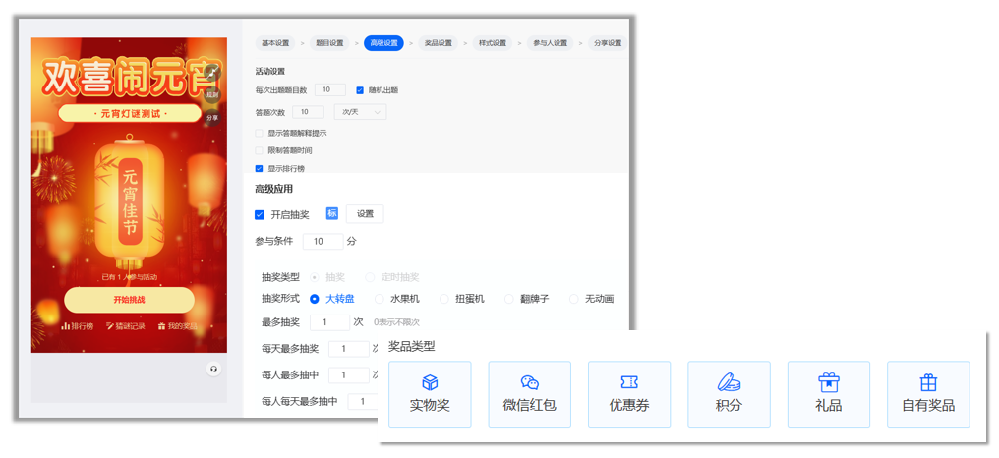The width and height of the screenshot is (999, 458).
Task: Select the 抽奖 lottery type radio
Action: pos(314,278)
